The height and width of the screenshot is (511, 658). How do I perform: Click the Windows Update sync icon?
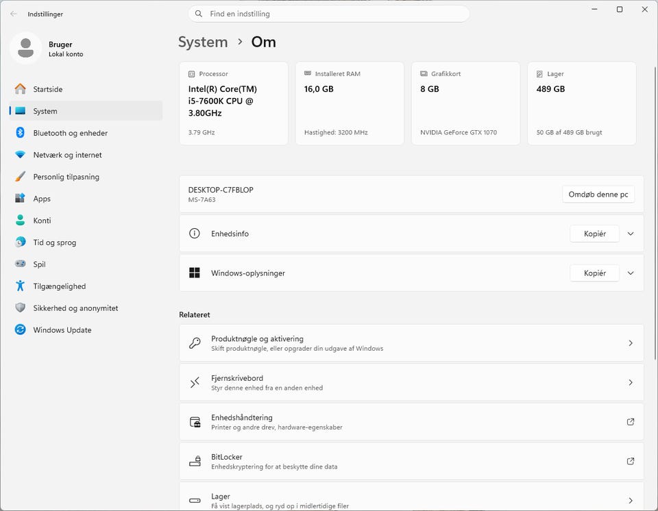pos(21,330)
